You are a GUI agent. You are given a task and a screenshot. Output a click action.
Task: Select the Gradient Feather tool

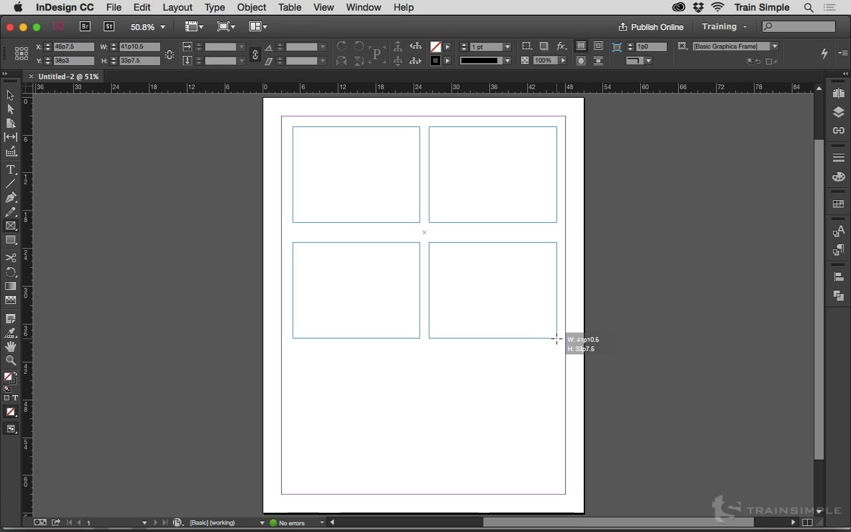pos(11,300)
